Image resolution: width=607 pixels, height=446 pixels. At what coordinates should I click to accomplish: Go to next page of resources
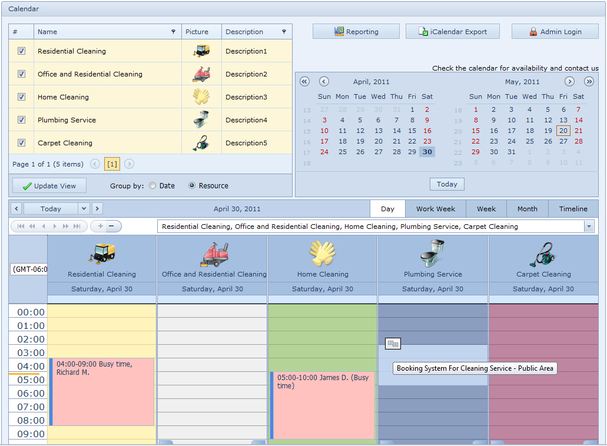(x=66, y=227)
